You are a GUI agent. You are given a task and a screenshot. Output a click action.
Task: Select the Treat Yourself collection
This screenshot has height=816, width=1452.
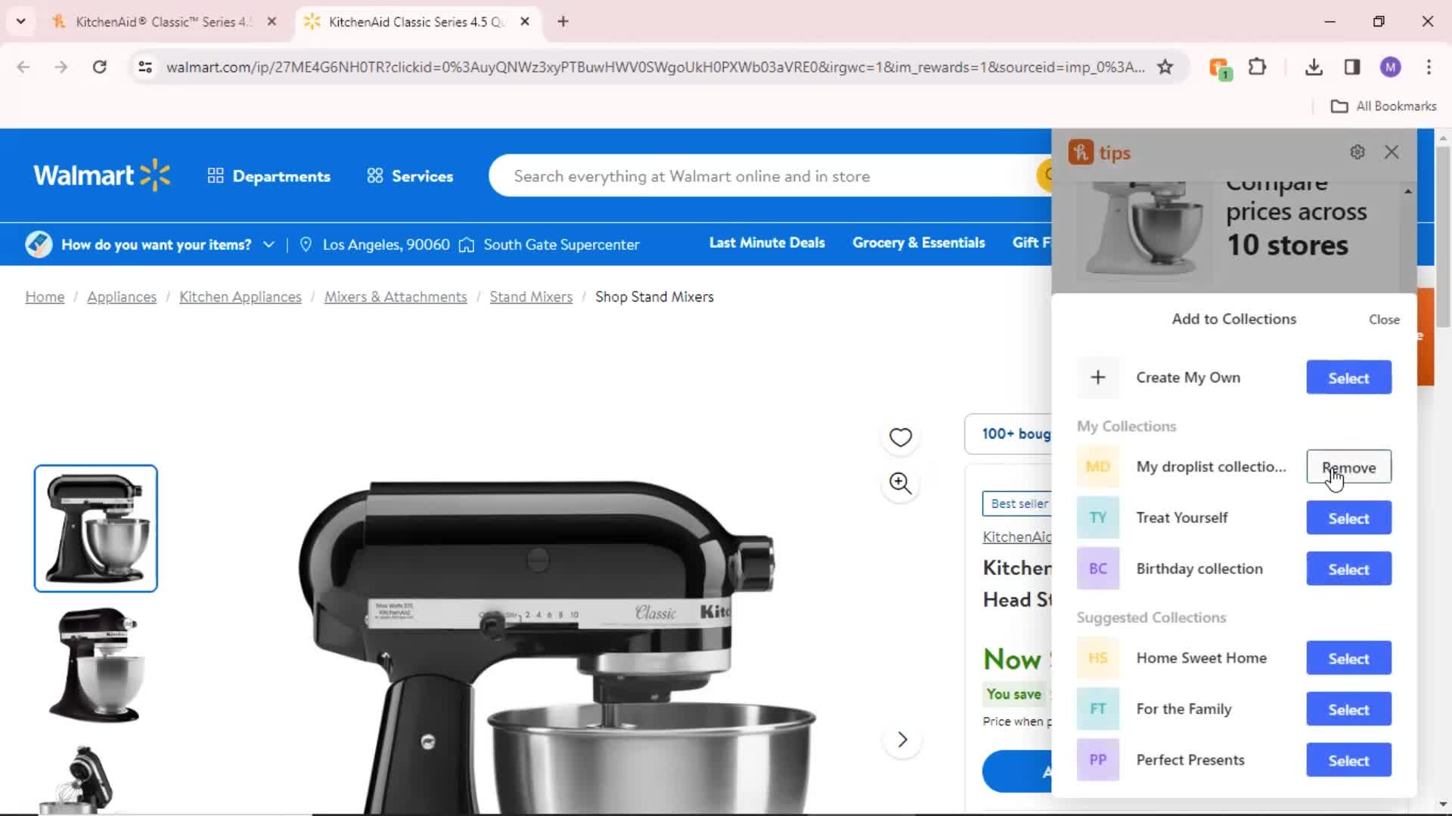click(1348, 518)
